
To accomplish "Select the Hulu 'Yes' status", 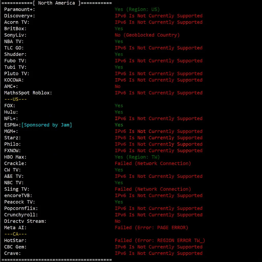I will point(118,112).
